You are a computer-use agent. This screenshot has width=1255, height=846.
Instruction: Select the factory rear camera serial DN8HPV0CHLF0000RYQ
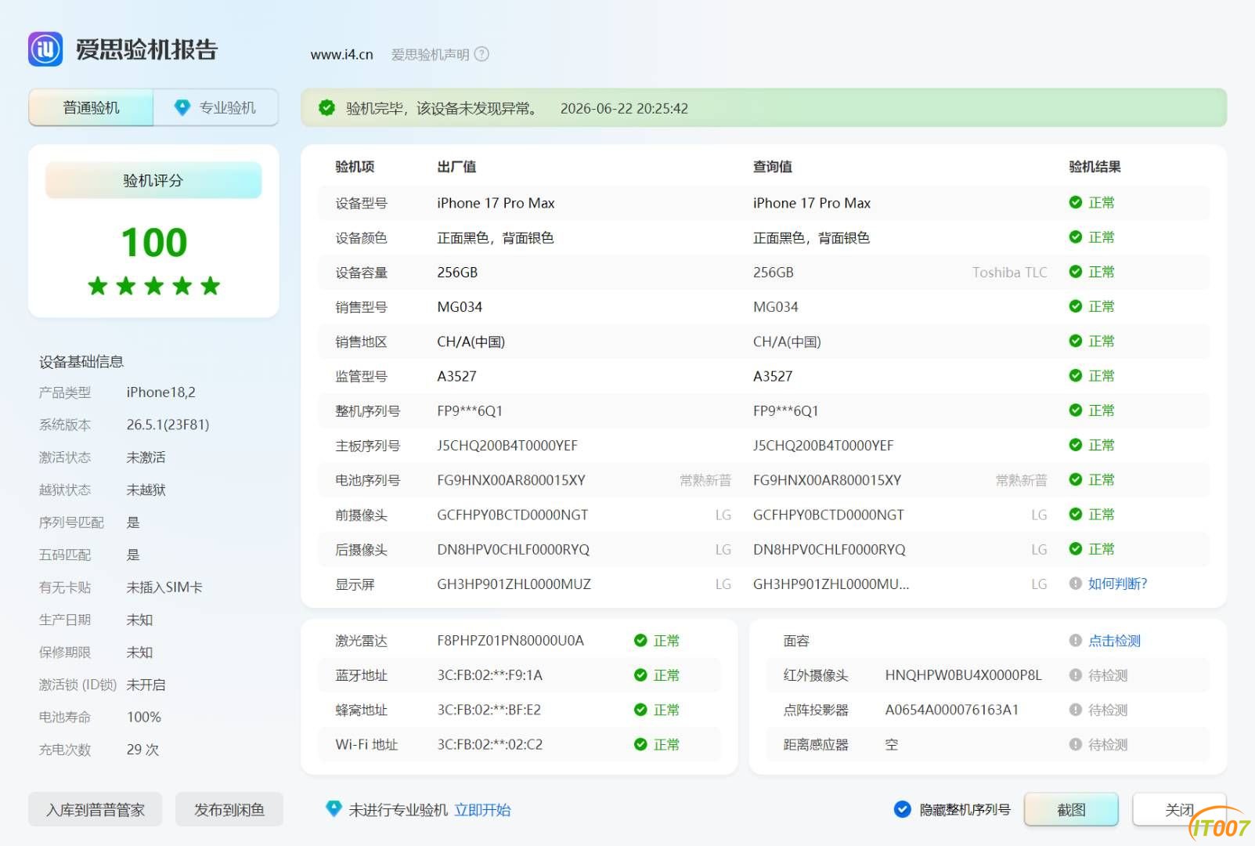coord(514,549)
